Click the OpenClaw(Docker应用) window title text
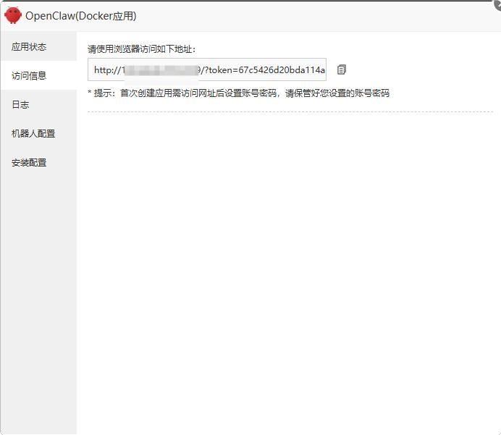This screenshot has width=501, height=435. coord(80,16)
